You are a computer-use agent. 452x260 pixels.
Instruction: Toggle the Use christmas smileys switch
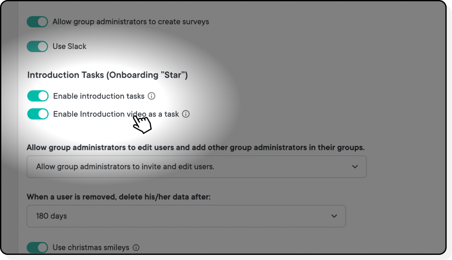click(x=38, y=247)
